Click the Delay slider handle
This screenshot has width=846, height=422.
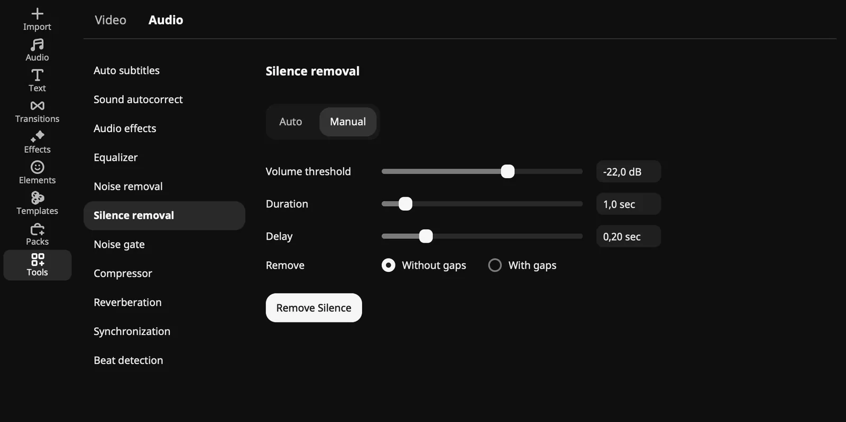point(426,236)
